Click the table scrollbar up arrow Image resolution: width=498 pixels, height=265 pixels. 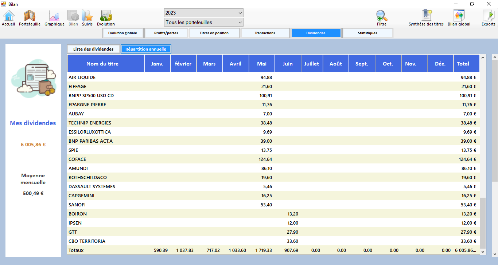[x=483, y=58]
